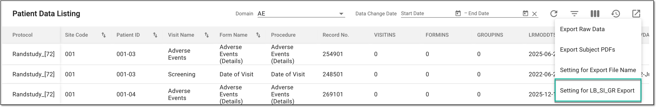This screenshot has height=107, width=656.
Task: Click the refresh icon in the toolbar
Action: (x=554, y=14)
